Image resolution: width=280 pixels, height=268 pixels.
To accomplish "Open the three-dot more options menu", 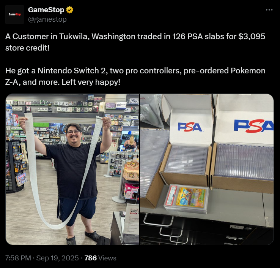I will point(269,10).
